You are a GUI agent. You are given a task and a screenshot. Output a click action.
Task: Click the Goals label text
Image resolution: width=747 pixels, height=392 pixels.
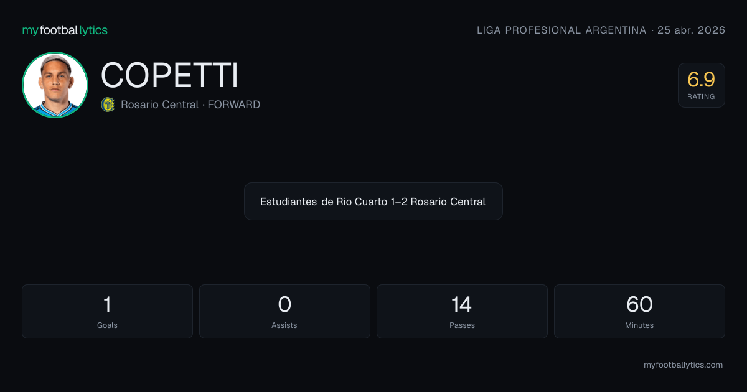[x=107, y=325]
